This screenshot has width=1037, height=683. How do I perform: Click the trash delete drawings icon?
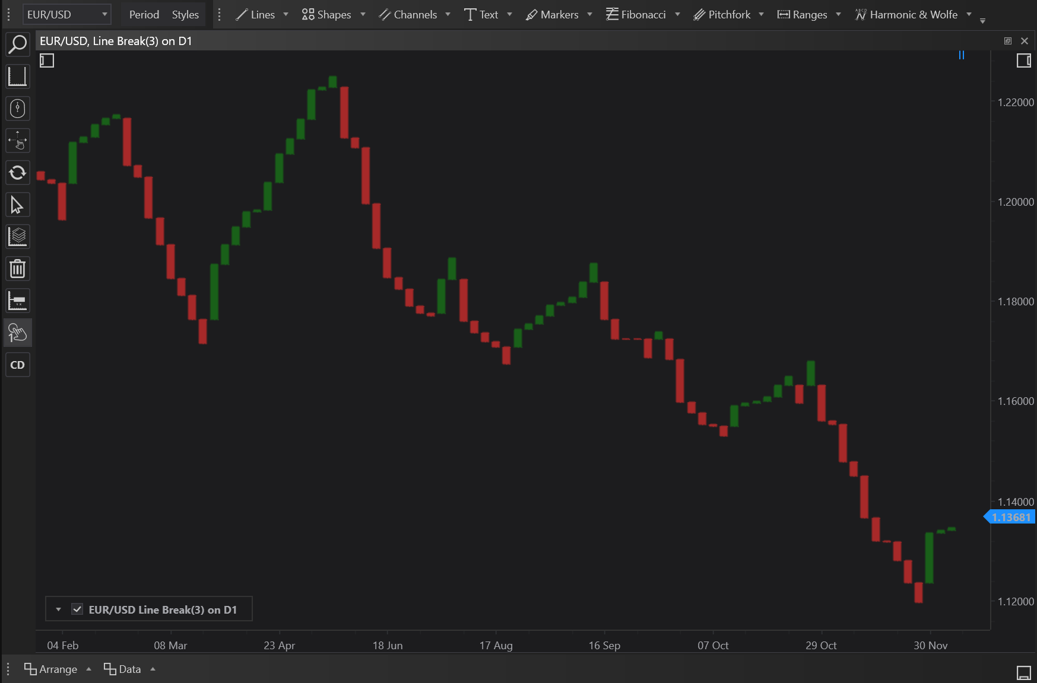click(18, 269)
